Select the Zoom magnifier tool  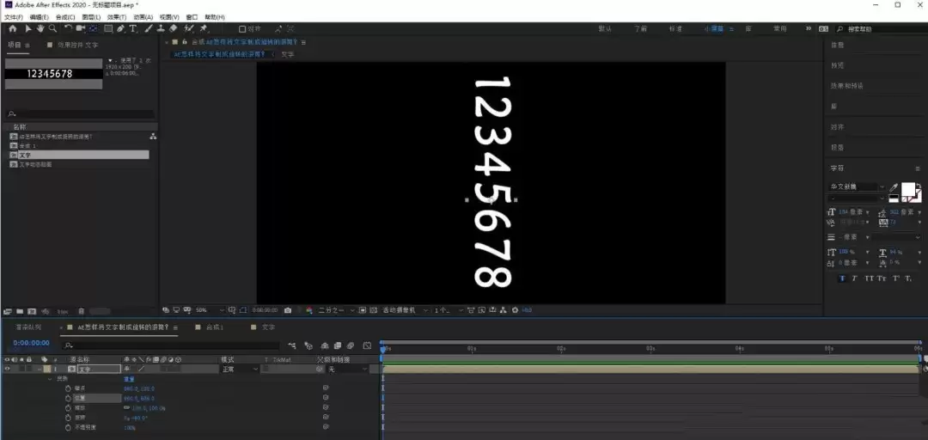pos(52,28)
